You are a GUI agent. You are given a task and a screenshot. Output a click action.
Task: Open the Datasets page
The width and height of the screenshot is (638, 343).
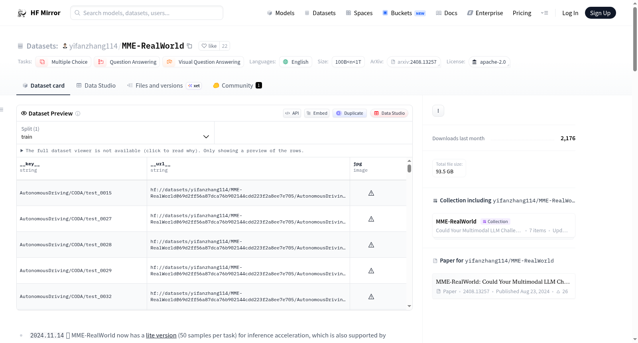pyautogui.click(x=320, y=13)
